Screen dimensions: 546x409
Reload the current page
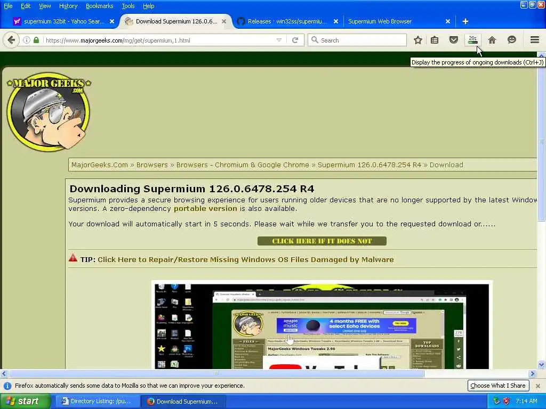pos(295,40)
